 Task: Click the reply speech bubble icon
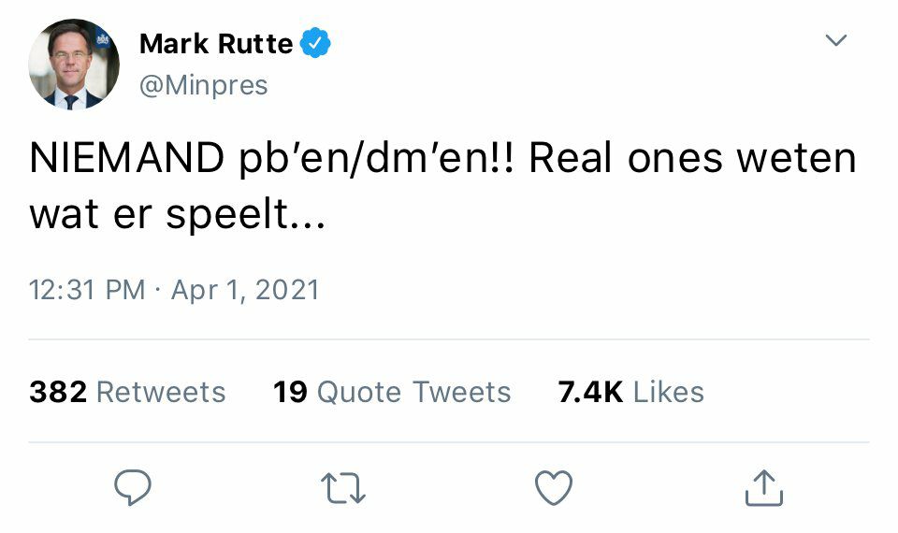pyautogui.click(x=133, y=487)
